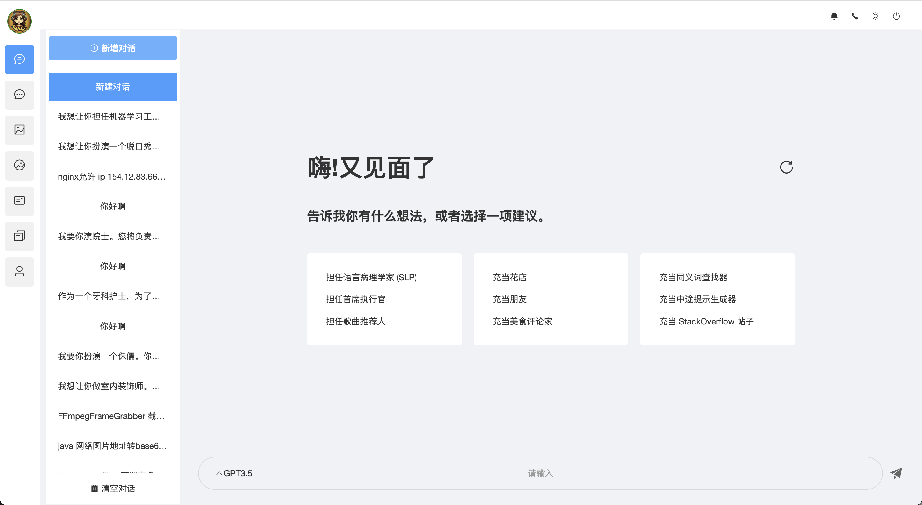Choose suggestion 担任首席执行官
This screenshot has width=922, height=505.
pyautogui.click(x=356, y=299)
